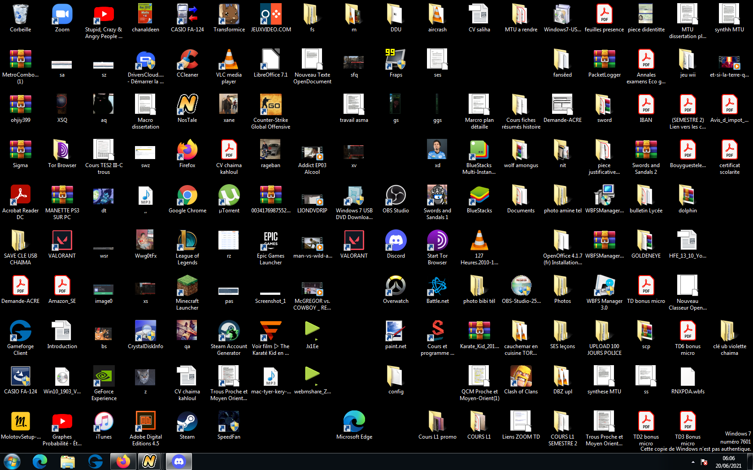Launch the Fraps desktop shortcut
The height and width of the screenshot is (470, 753).
[x=396, y=63]
